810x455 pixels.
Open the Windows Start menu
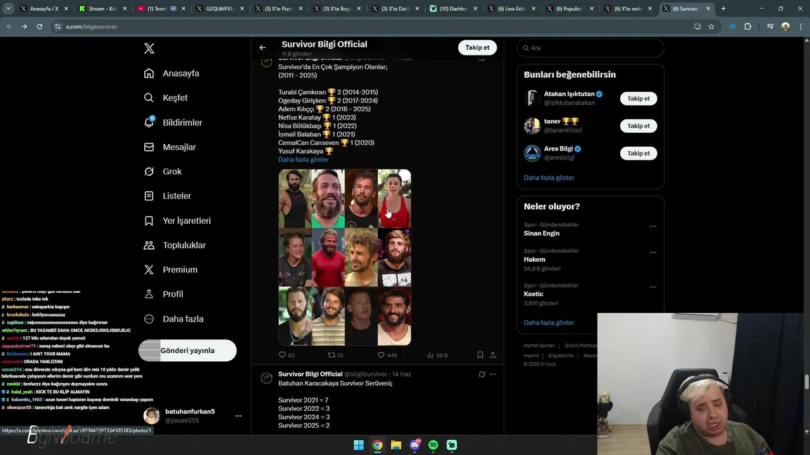(x=359, y=445)
